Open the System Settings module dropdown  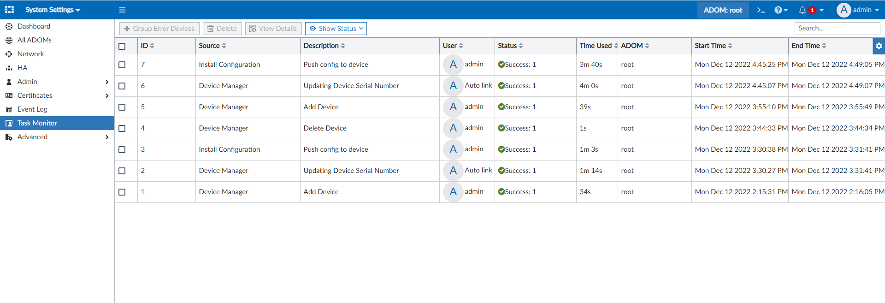click(53, 10)
